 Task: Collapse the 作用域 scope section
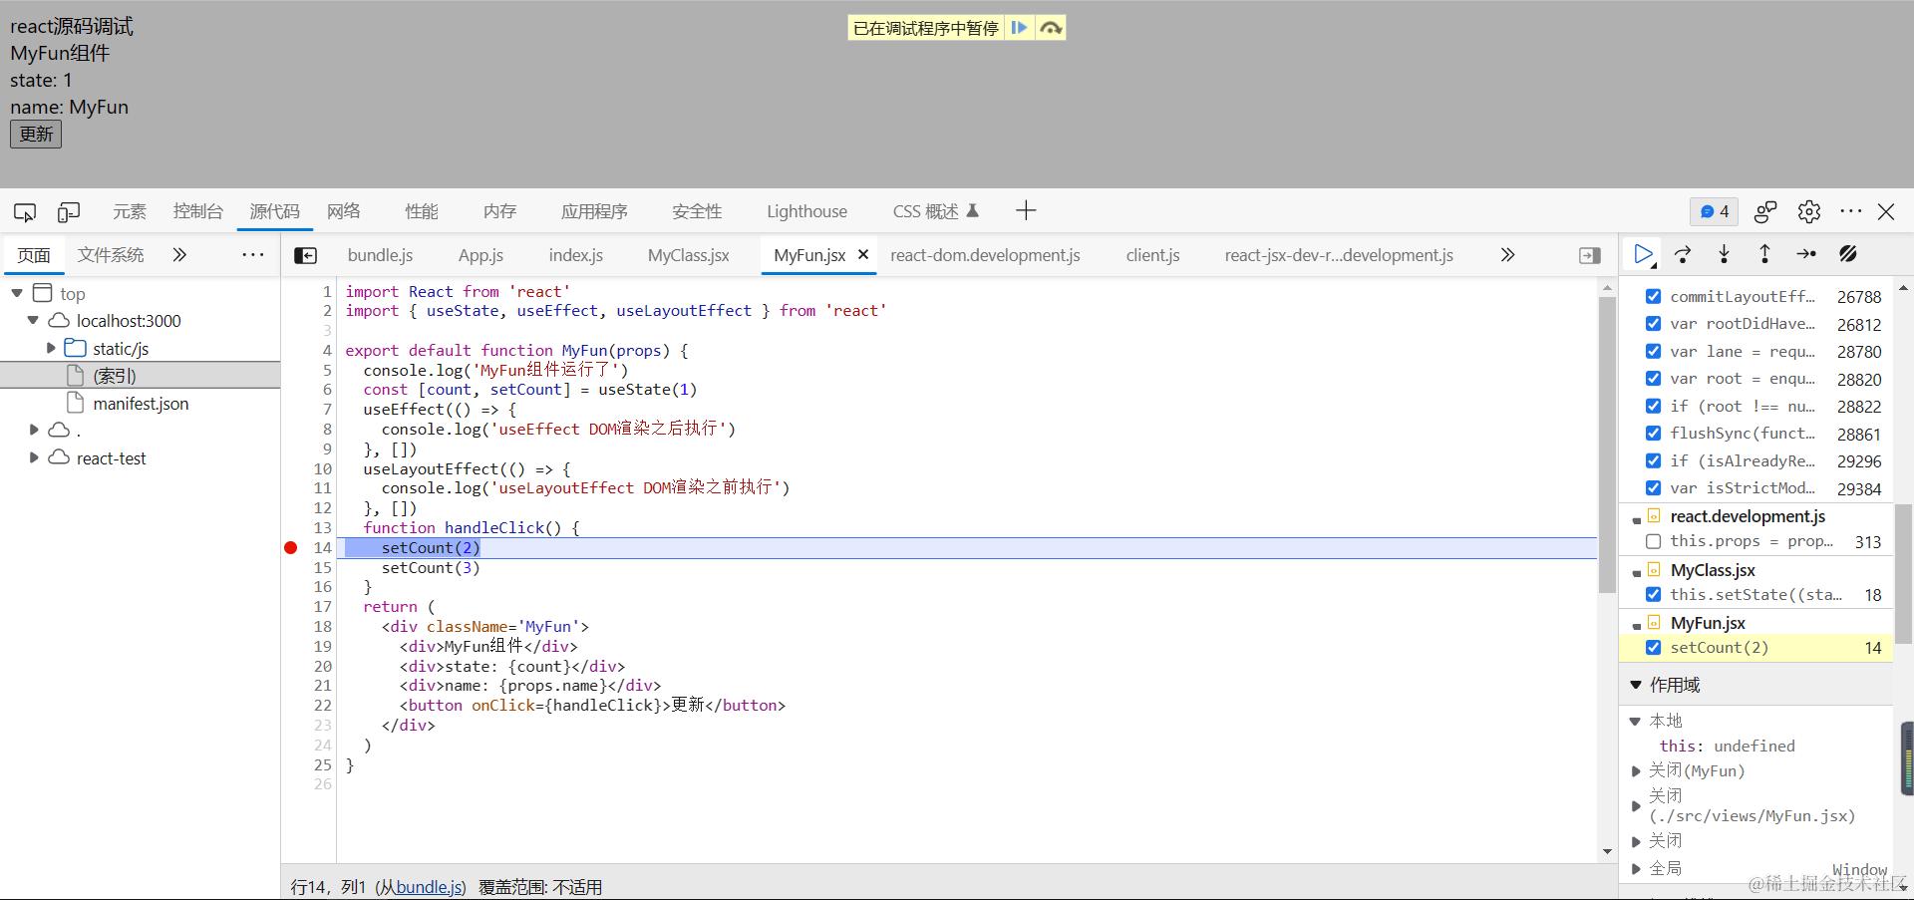[1635, 684]
